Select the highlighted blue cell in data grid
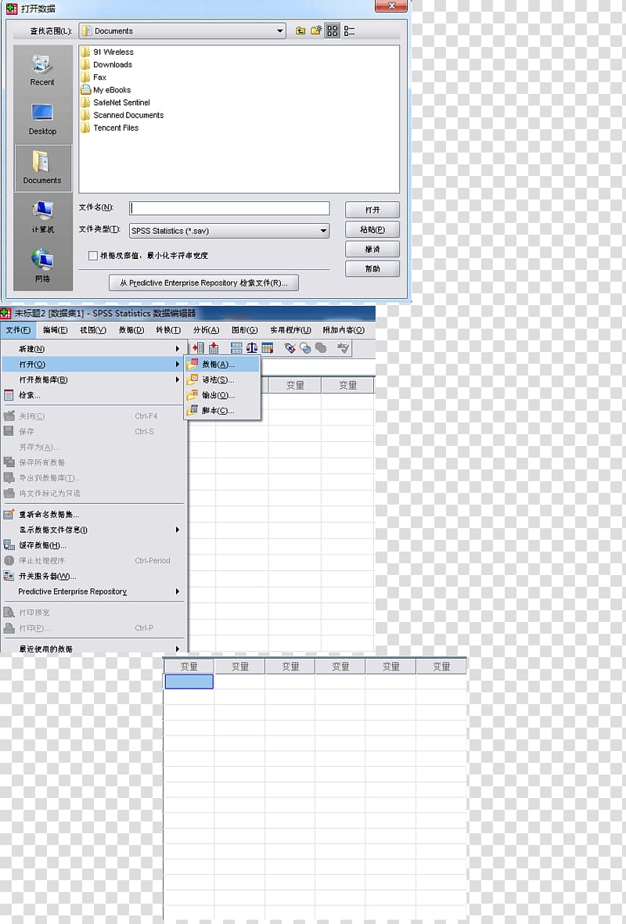626x924 pixels. pos(189,681)
